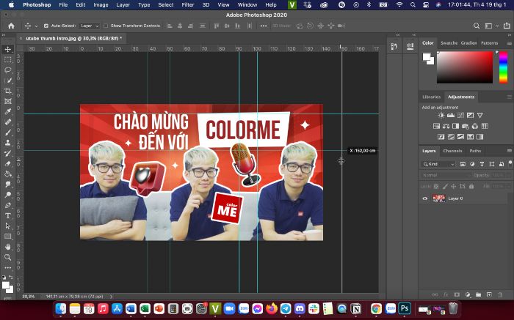This screenshot has height=320, width=514.
Task: Click the zoom percentage field in status bar
Action: point(29,297)
